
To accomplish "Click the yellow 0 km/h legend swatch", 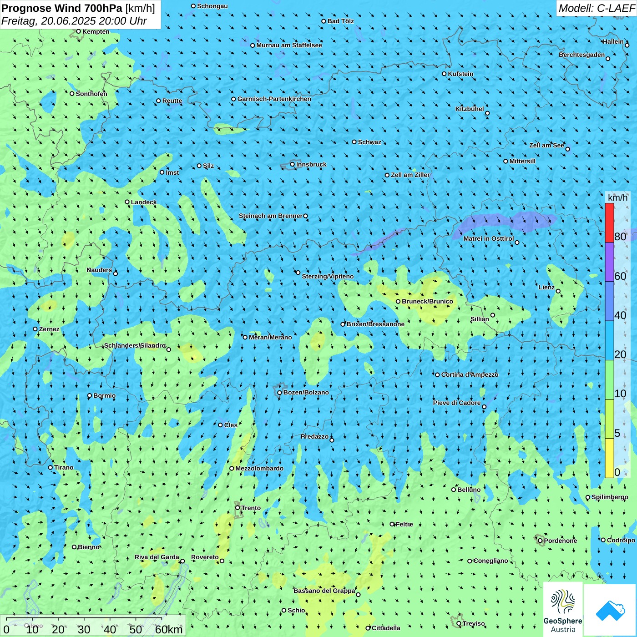I will pos(609,458).
